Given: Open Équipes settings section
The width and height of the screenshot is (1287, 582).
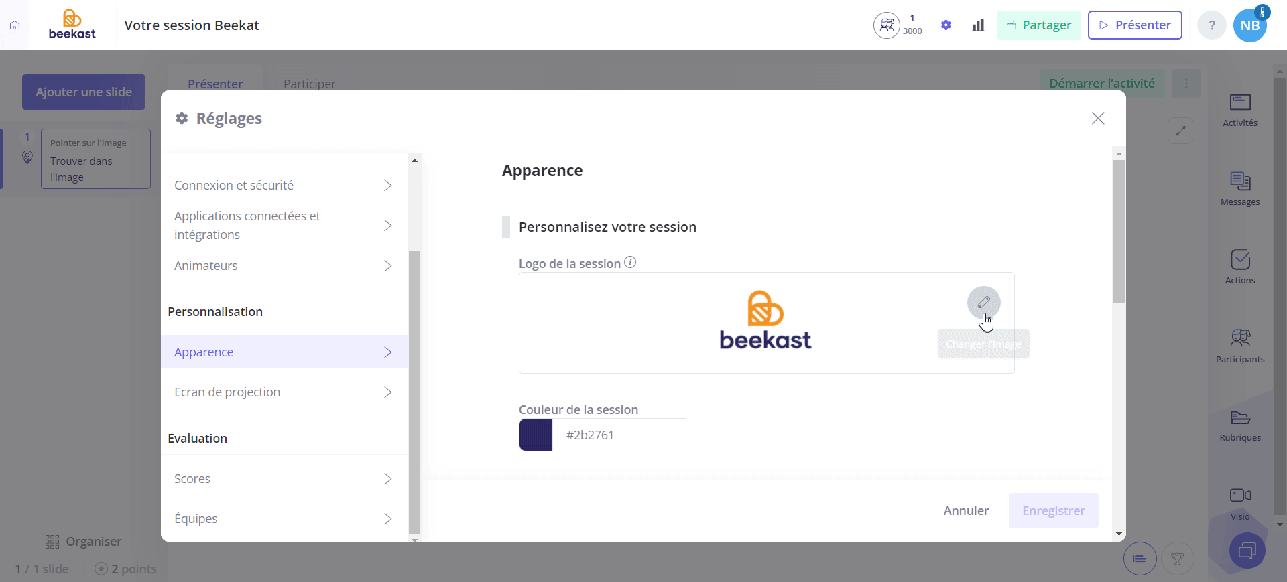Looking at the screenshot, I should coord(284,519).
